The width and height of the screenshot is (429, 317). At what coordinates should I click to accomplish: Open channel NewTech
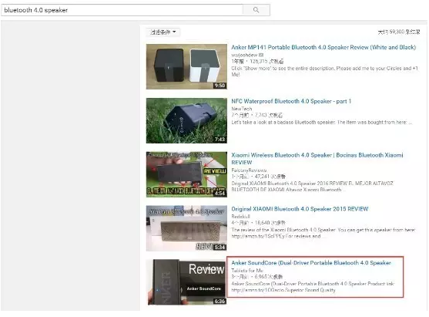242,109
